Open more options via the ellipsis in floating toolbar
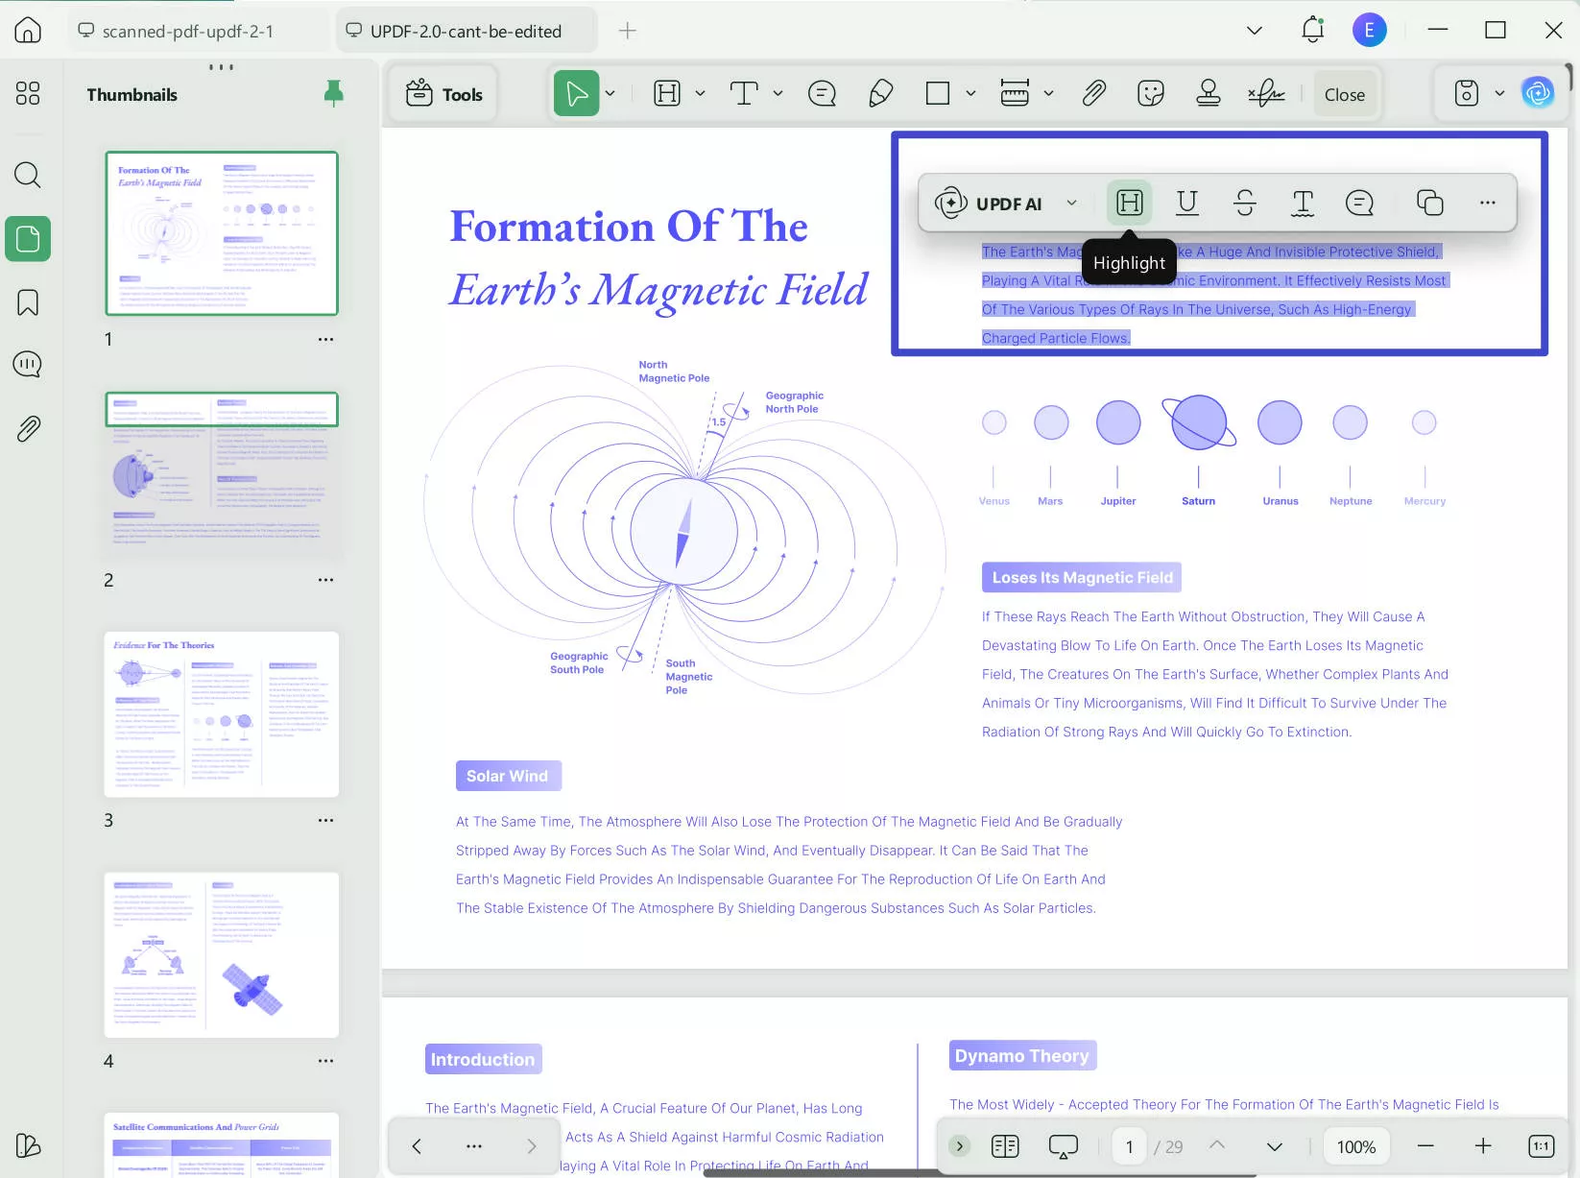 (1487, 203)
